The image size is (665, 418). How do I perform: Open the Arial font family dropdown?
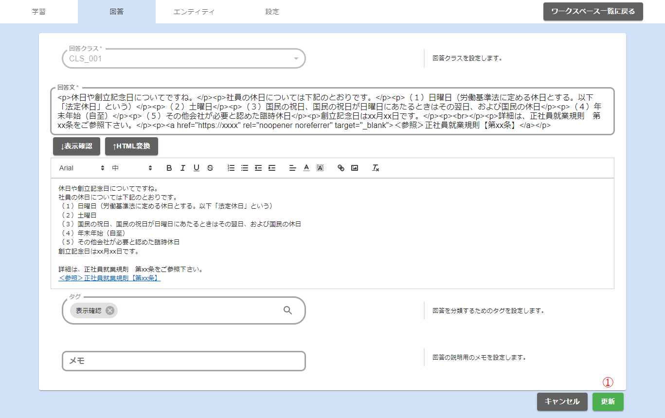pos(82,168)
